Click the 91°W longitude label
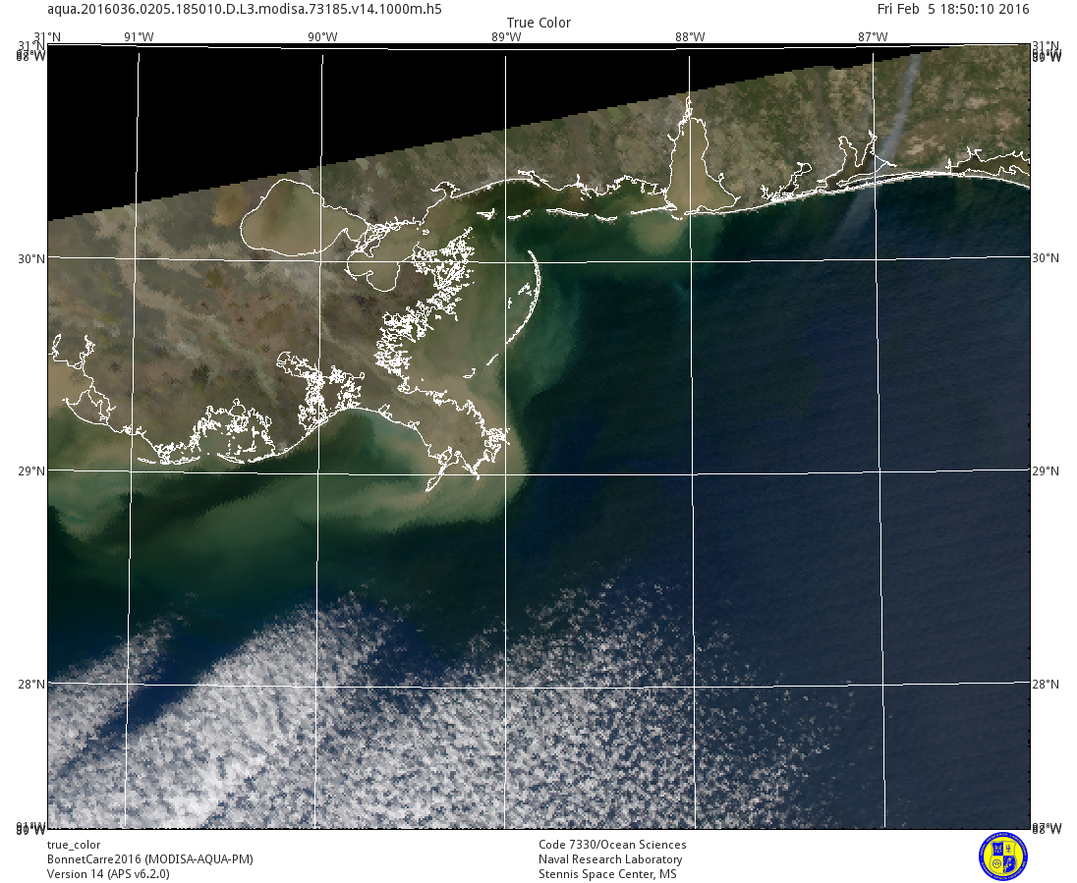The height and width of the screenshot is (883, 1077). (139, 37)
